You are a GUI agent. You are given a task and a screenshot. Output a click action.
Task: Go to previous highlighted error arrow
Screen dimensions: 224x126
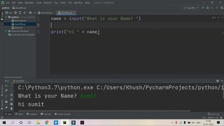pyautogui.click(x=218, y=17)
